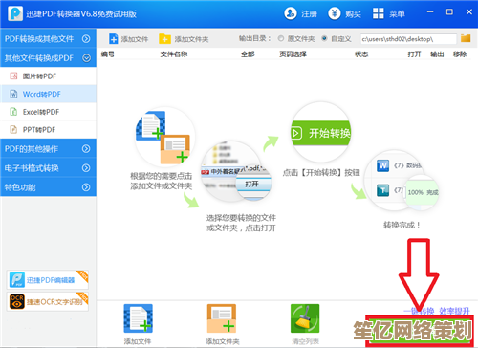This screenshot has height=348, width=478.
Task: Expand the PDF转换成其他文件 section
Action: (48, 38)
